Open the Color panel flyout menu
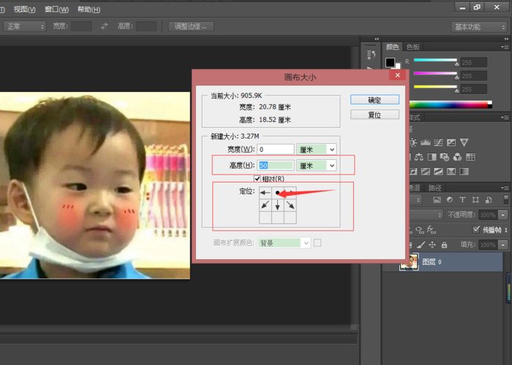This screenshot has height=365, width=512. point(505,47)
